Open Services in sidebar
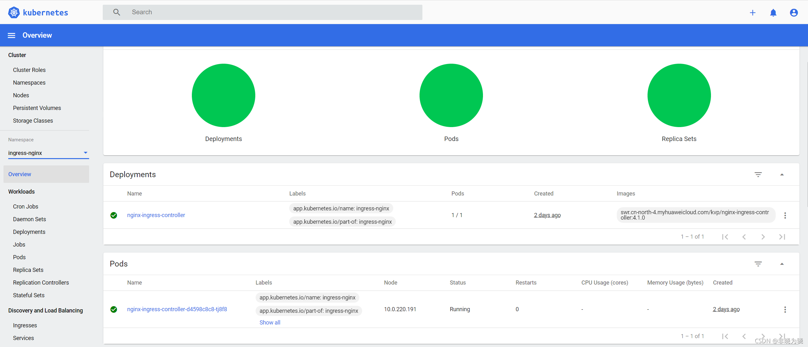 click(x=23, y=338)
